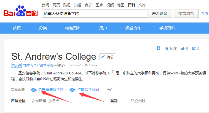The height and width of the screenshot is (113, 209).
Task: Open 分类 in blue menu
Action: click(43, 28)
